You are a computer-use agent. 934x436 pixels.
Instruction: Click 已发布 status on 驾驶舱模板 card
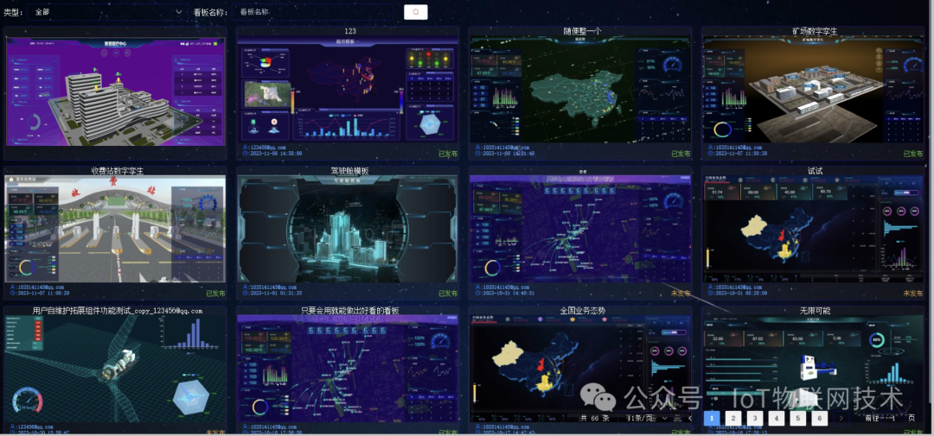(x=448, y=294)
